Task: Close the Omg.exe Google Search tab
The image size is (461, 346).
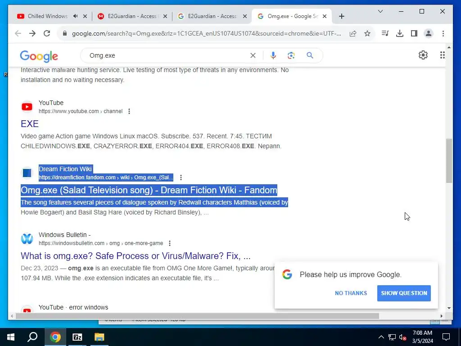Action: pos(325,16)
